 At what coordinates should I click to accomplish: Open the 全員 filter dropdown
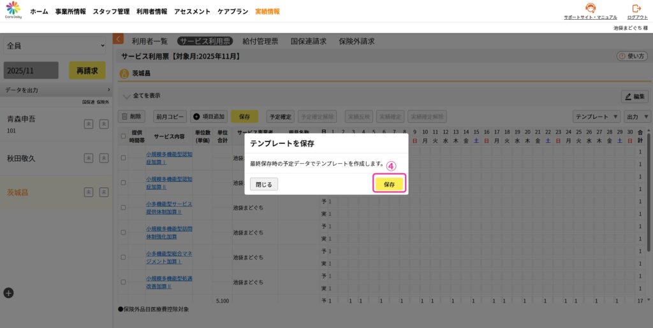55,46
